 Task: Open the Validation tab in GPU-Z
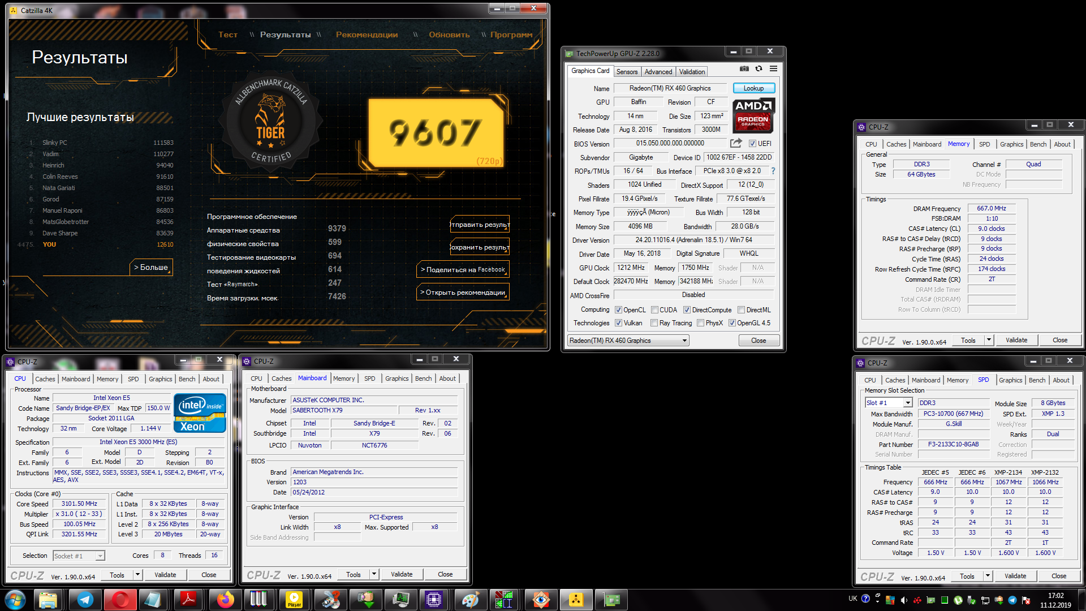point(692,72)
